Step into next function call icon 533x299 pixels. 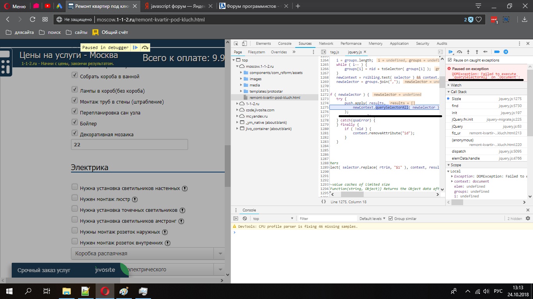[468, 51]
